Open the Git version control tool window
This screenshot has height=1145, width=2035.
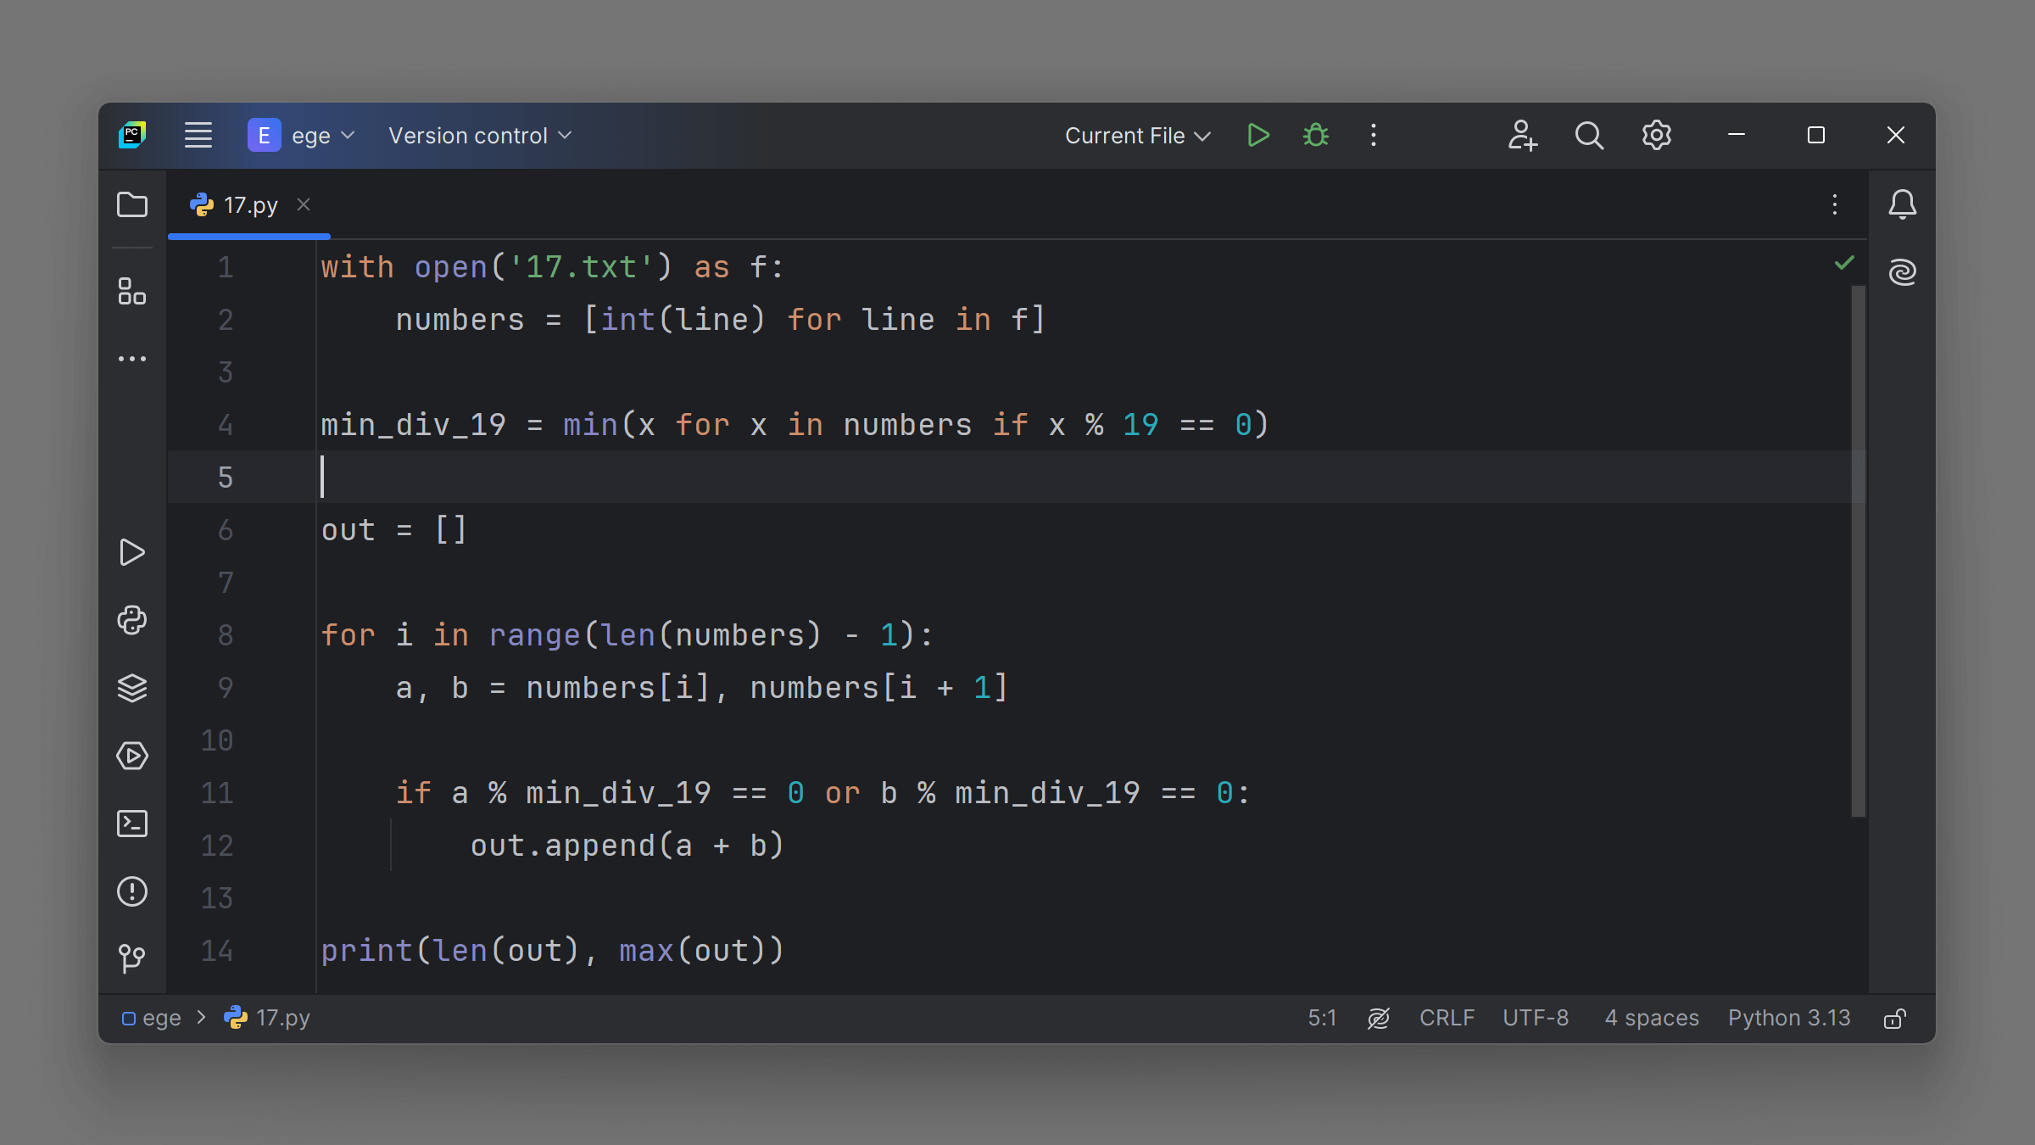click(132, 959)
